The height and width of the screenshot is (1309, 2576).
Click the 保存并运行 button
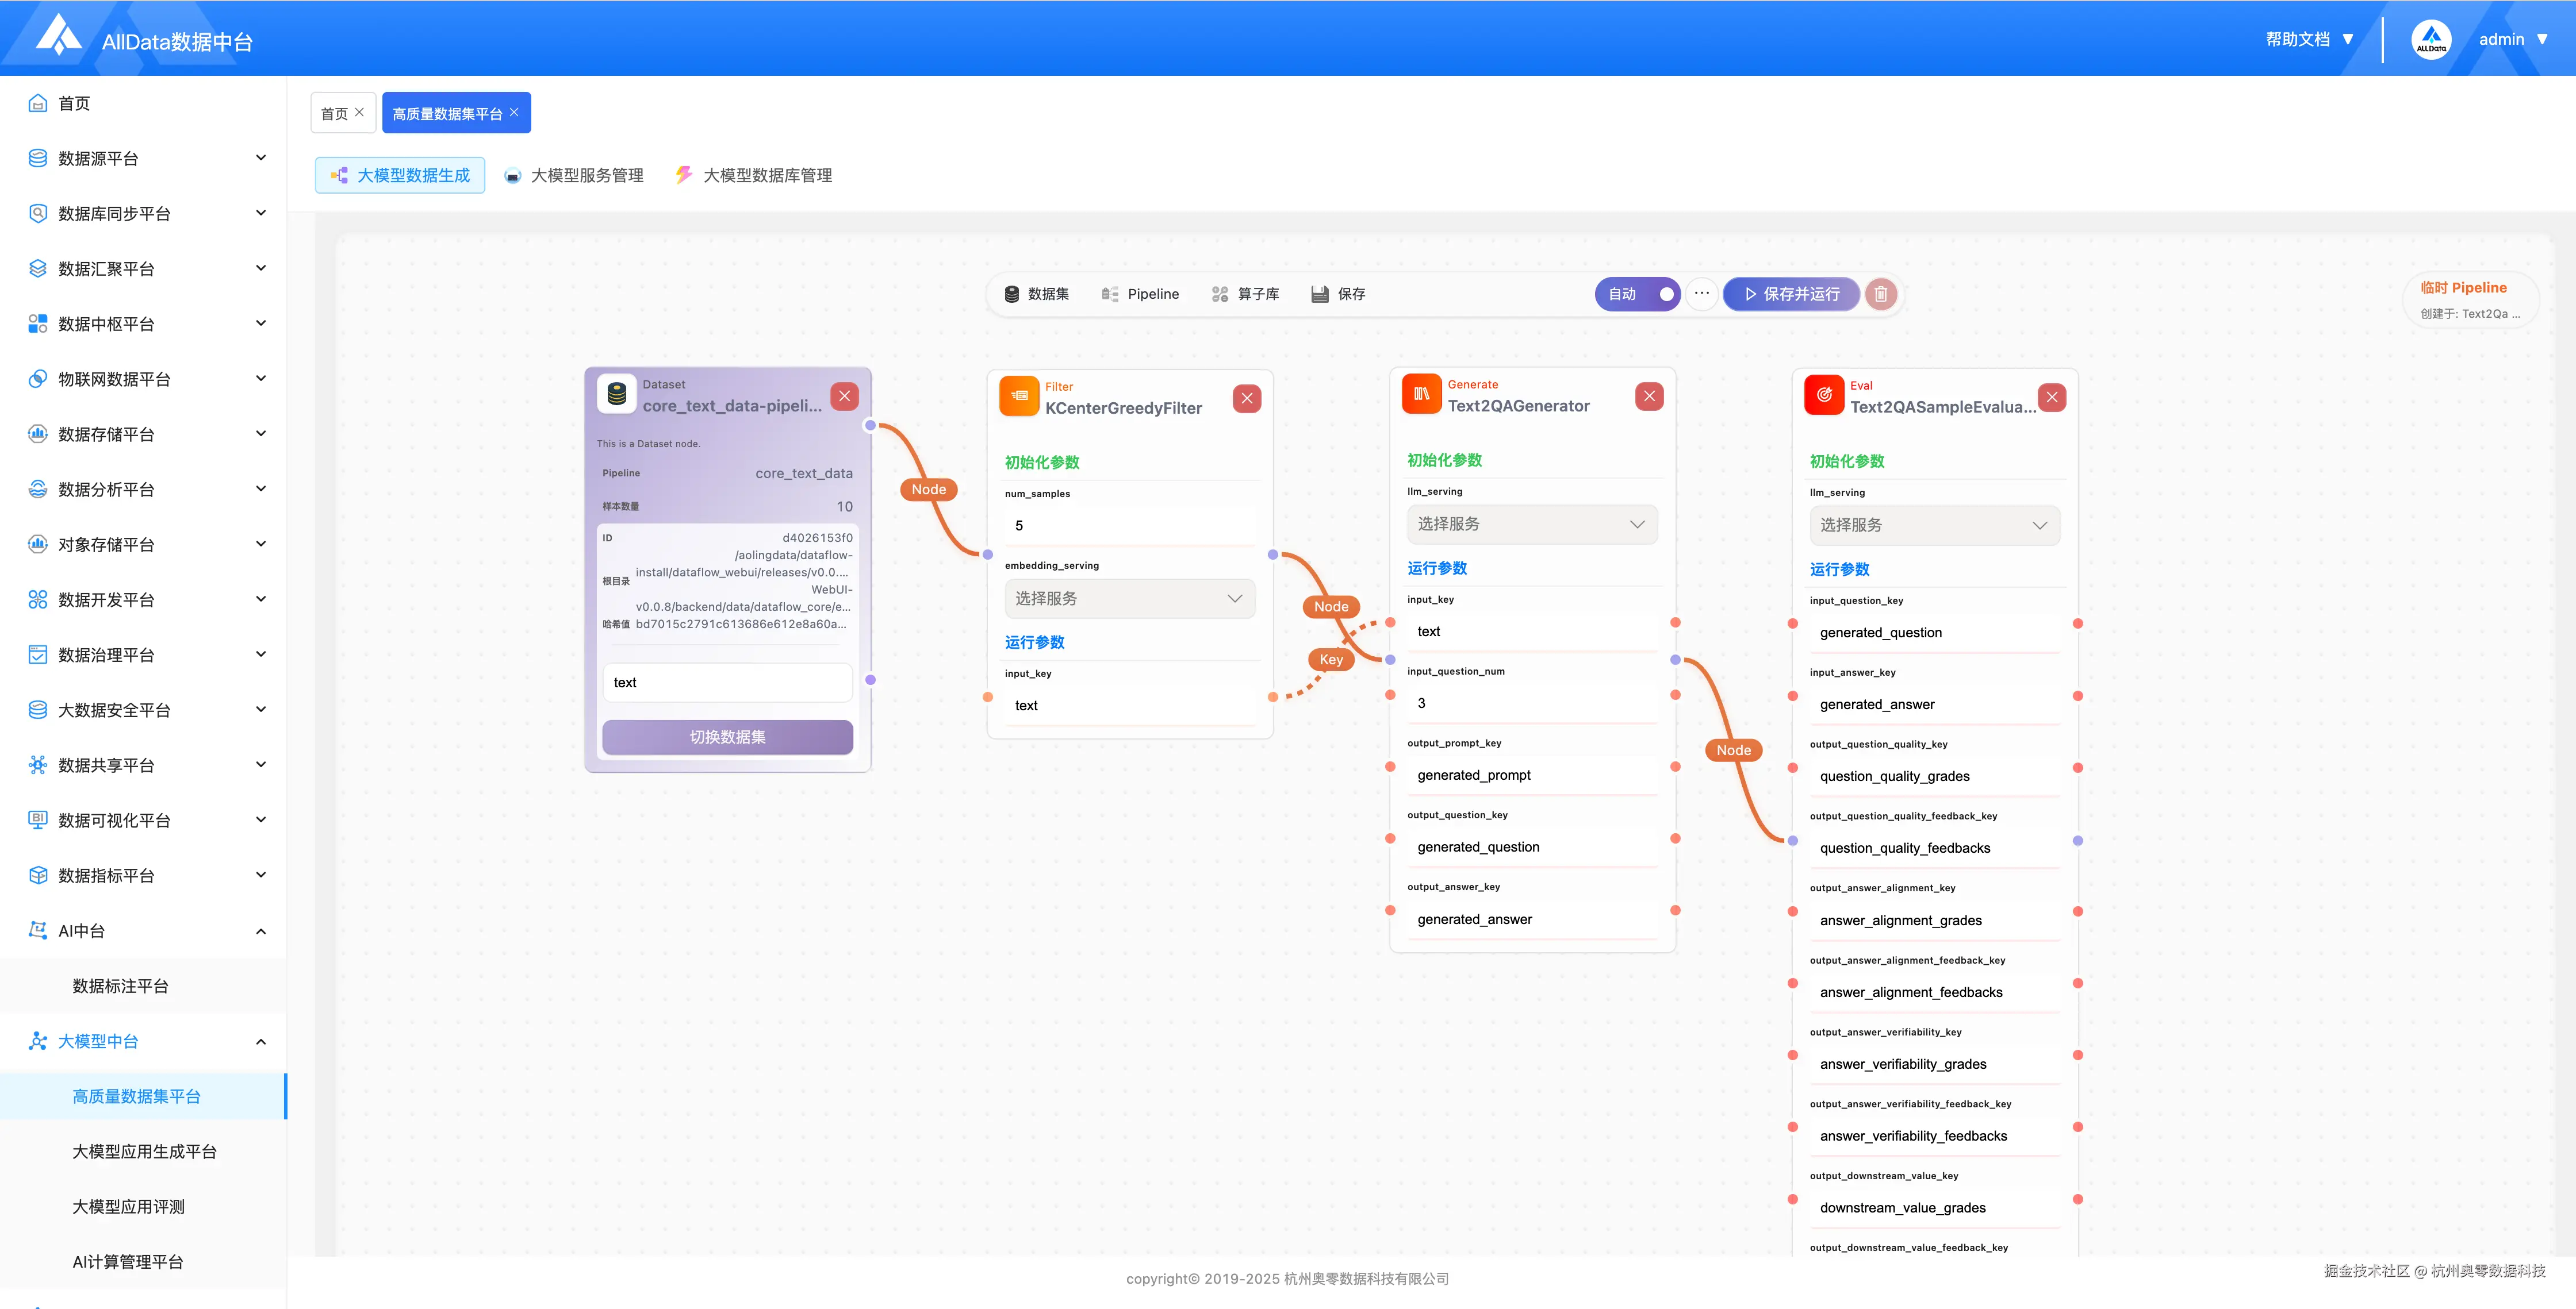[x=1791, y=294]
